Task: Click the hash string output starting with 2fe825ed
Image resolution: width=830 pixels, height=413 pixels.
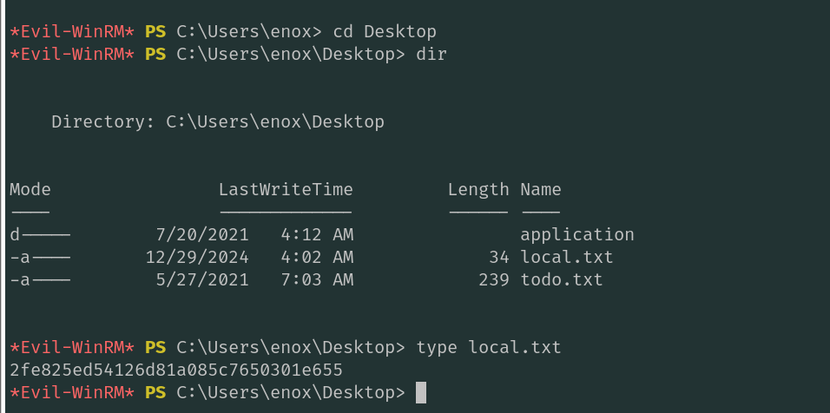Action: tap(176, 370)
